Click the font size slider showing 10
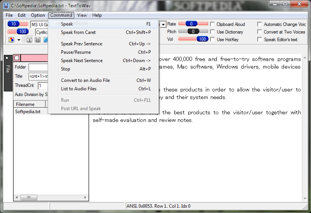Screen dimensions: 311x213 click(13, 24)
